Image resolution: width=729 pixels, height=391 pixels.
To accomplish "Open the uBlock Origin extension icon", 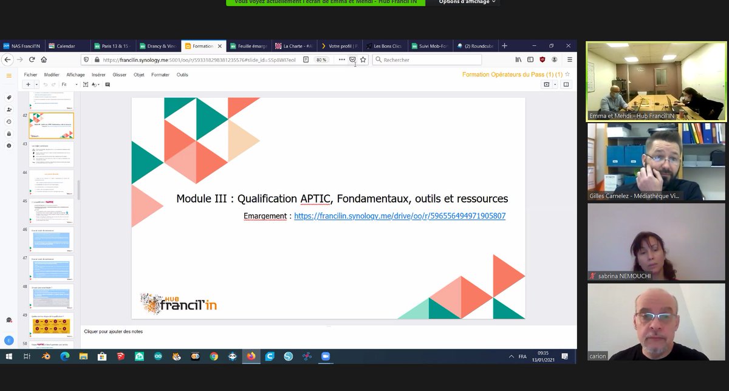I will pos(542,59).
